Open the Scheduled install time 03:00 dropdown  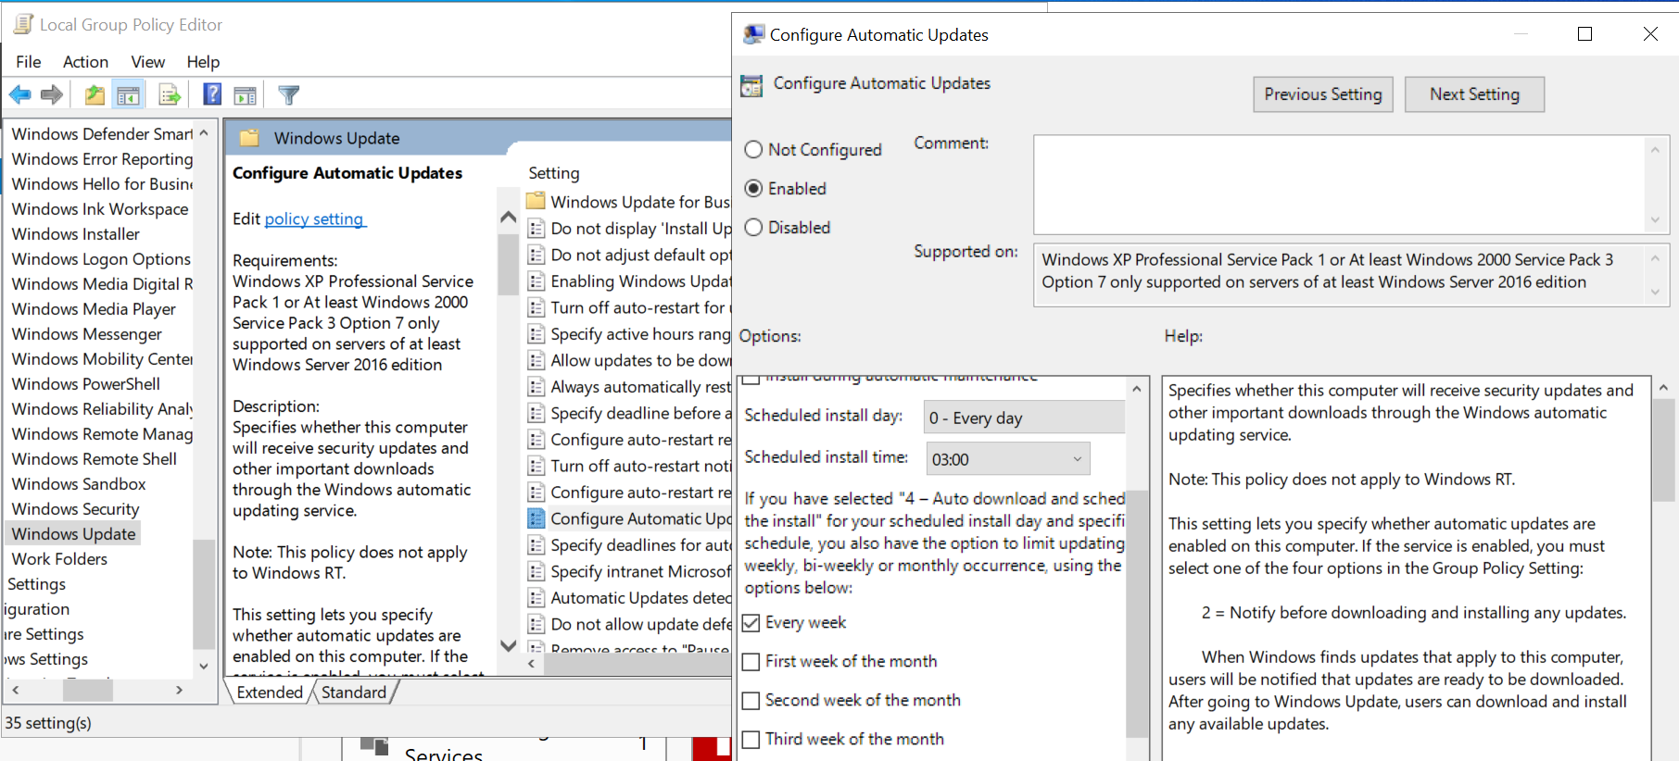pyautogui.click(x=1007, y=459)
